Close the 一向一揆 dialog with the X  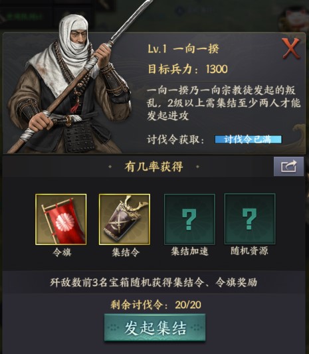click(290, 48)
